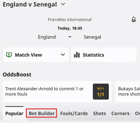This screenshot has height=123, width=140.
Task: Click the England v Senegal page title
Action: coord(30,4)
